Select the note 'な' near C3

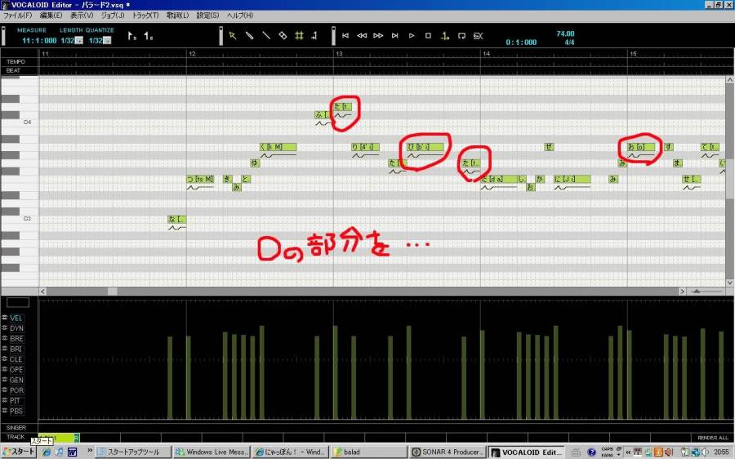[x=177, y=219]
